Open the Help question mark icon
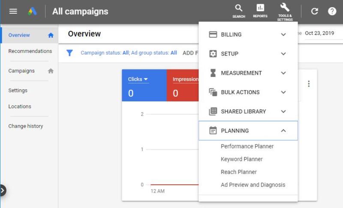 (x=332, y=11)
